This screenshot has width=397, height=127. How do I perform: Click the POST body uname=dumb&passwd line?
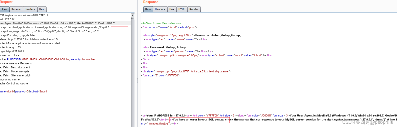pos(23,91)
